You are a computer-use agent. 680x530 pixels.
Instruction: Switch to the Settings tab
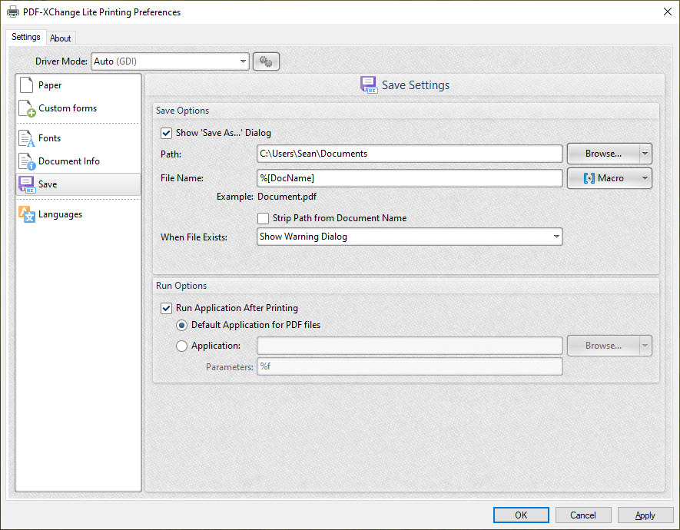[26, 37]
